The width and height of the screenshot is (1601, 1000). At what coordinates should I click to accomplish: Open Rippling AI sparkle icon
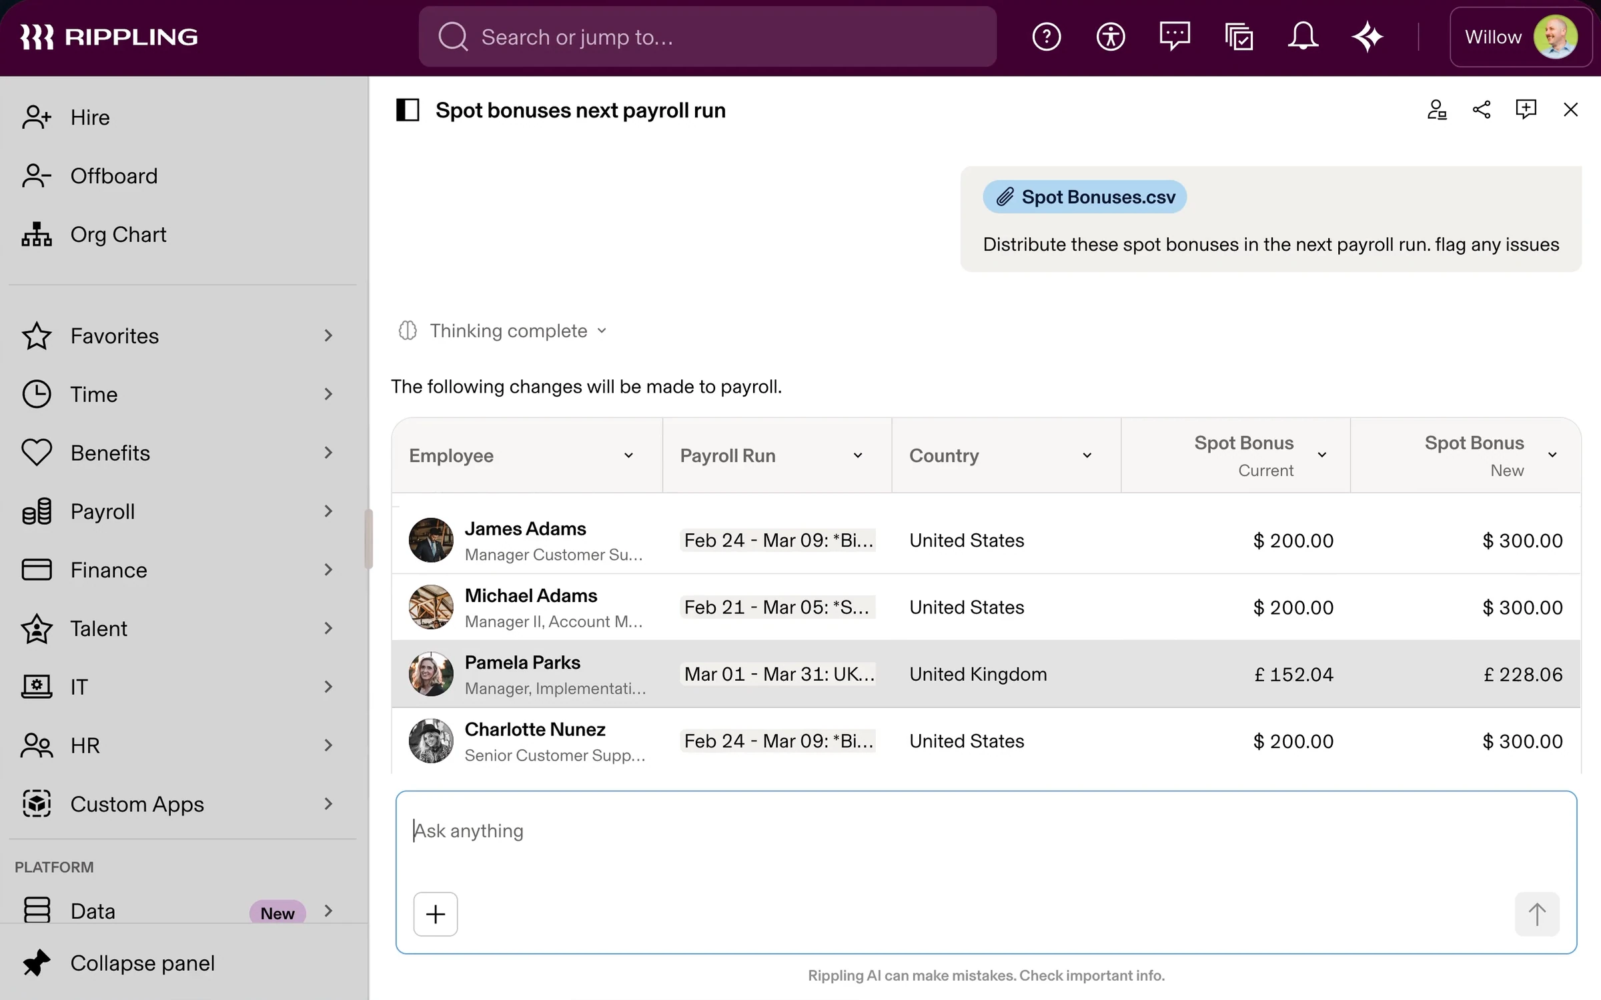(x=1368, y=37)
